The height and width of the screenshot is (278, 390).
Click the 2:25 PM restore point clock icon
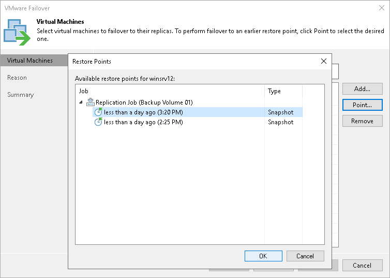pos(98,122)
